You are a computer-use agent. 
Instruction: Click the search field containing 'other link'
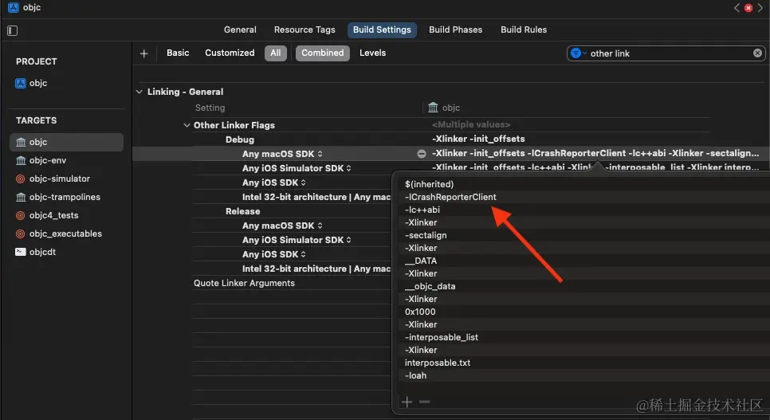pyautogui.click(x=666, y=53)
